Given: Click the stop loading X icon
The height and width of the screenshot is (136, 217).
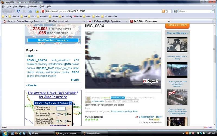Looking at the screenshot, I should point(24,11).
